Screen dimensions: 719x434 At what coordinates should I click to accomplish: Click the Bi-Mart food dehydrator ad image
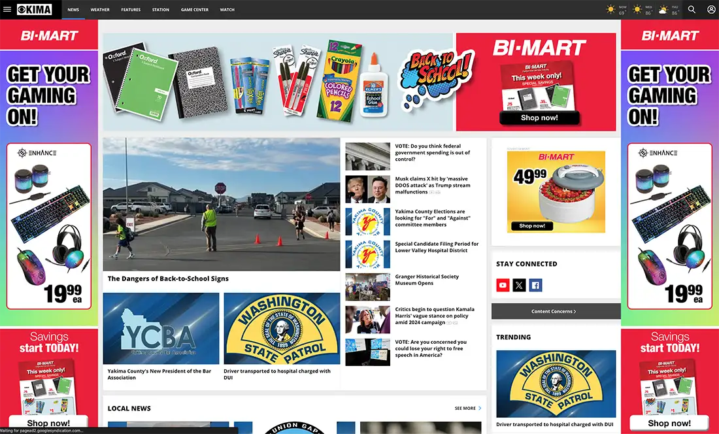556,192
